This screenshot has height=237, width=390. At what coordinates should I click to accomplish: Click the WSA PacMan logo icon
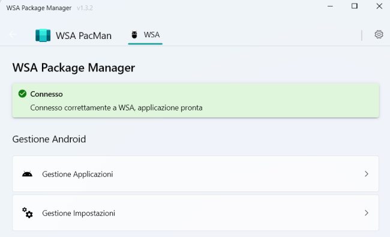(x=43, y=35)
